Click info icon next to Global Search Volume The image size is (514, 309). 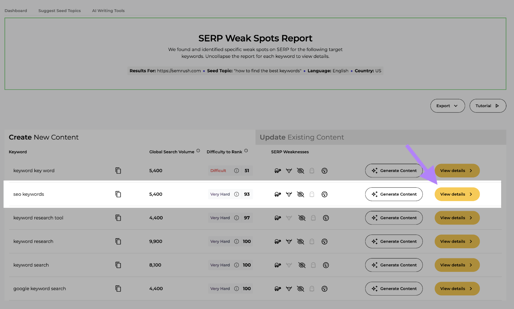(x=198, y=151)
